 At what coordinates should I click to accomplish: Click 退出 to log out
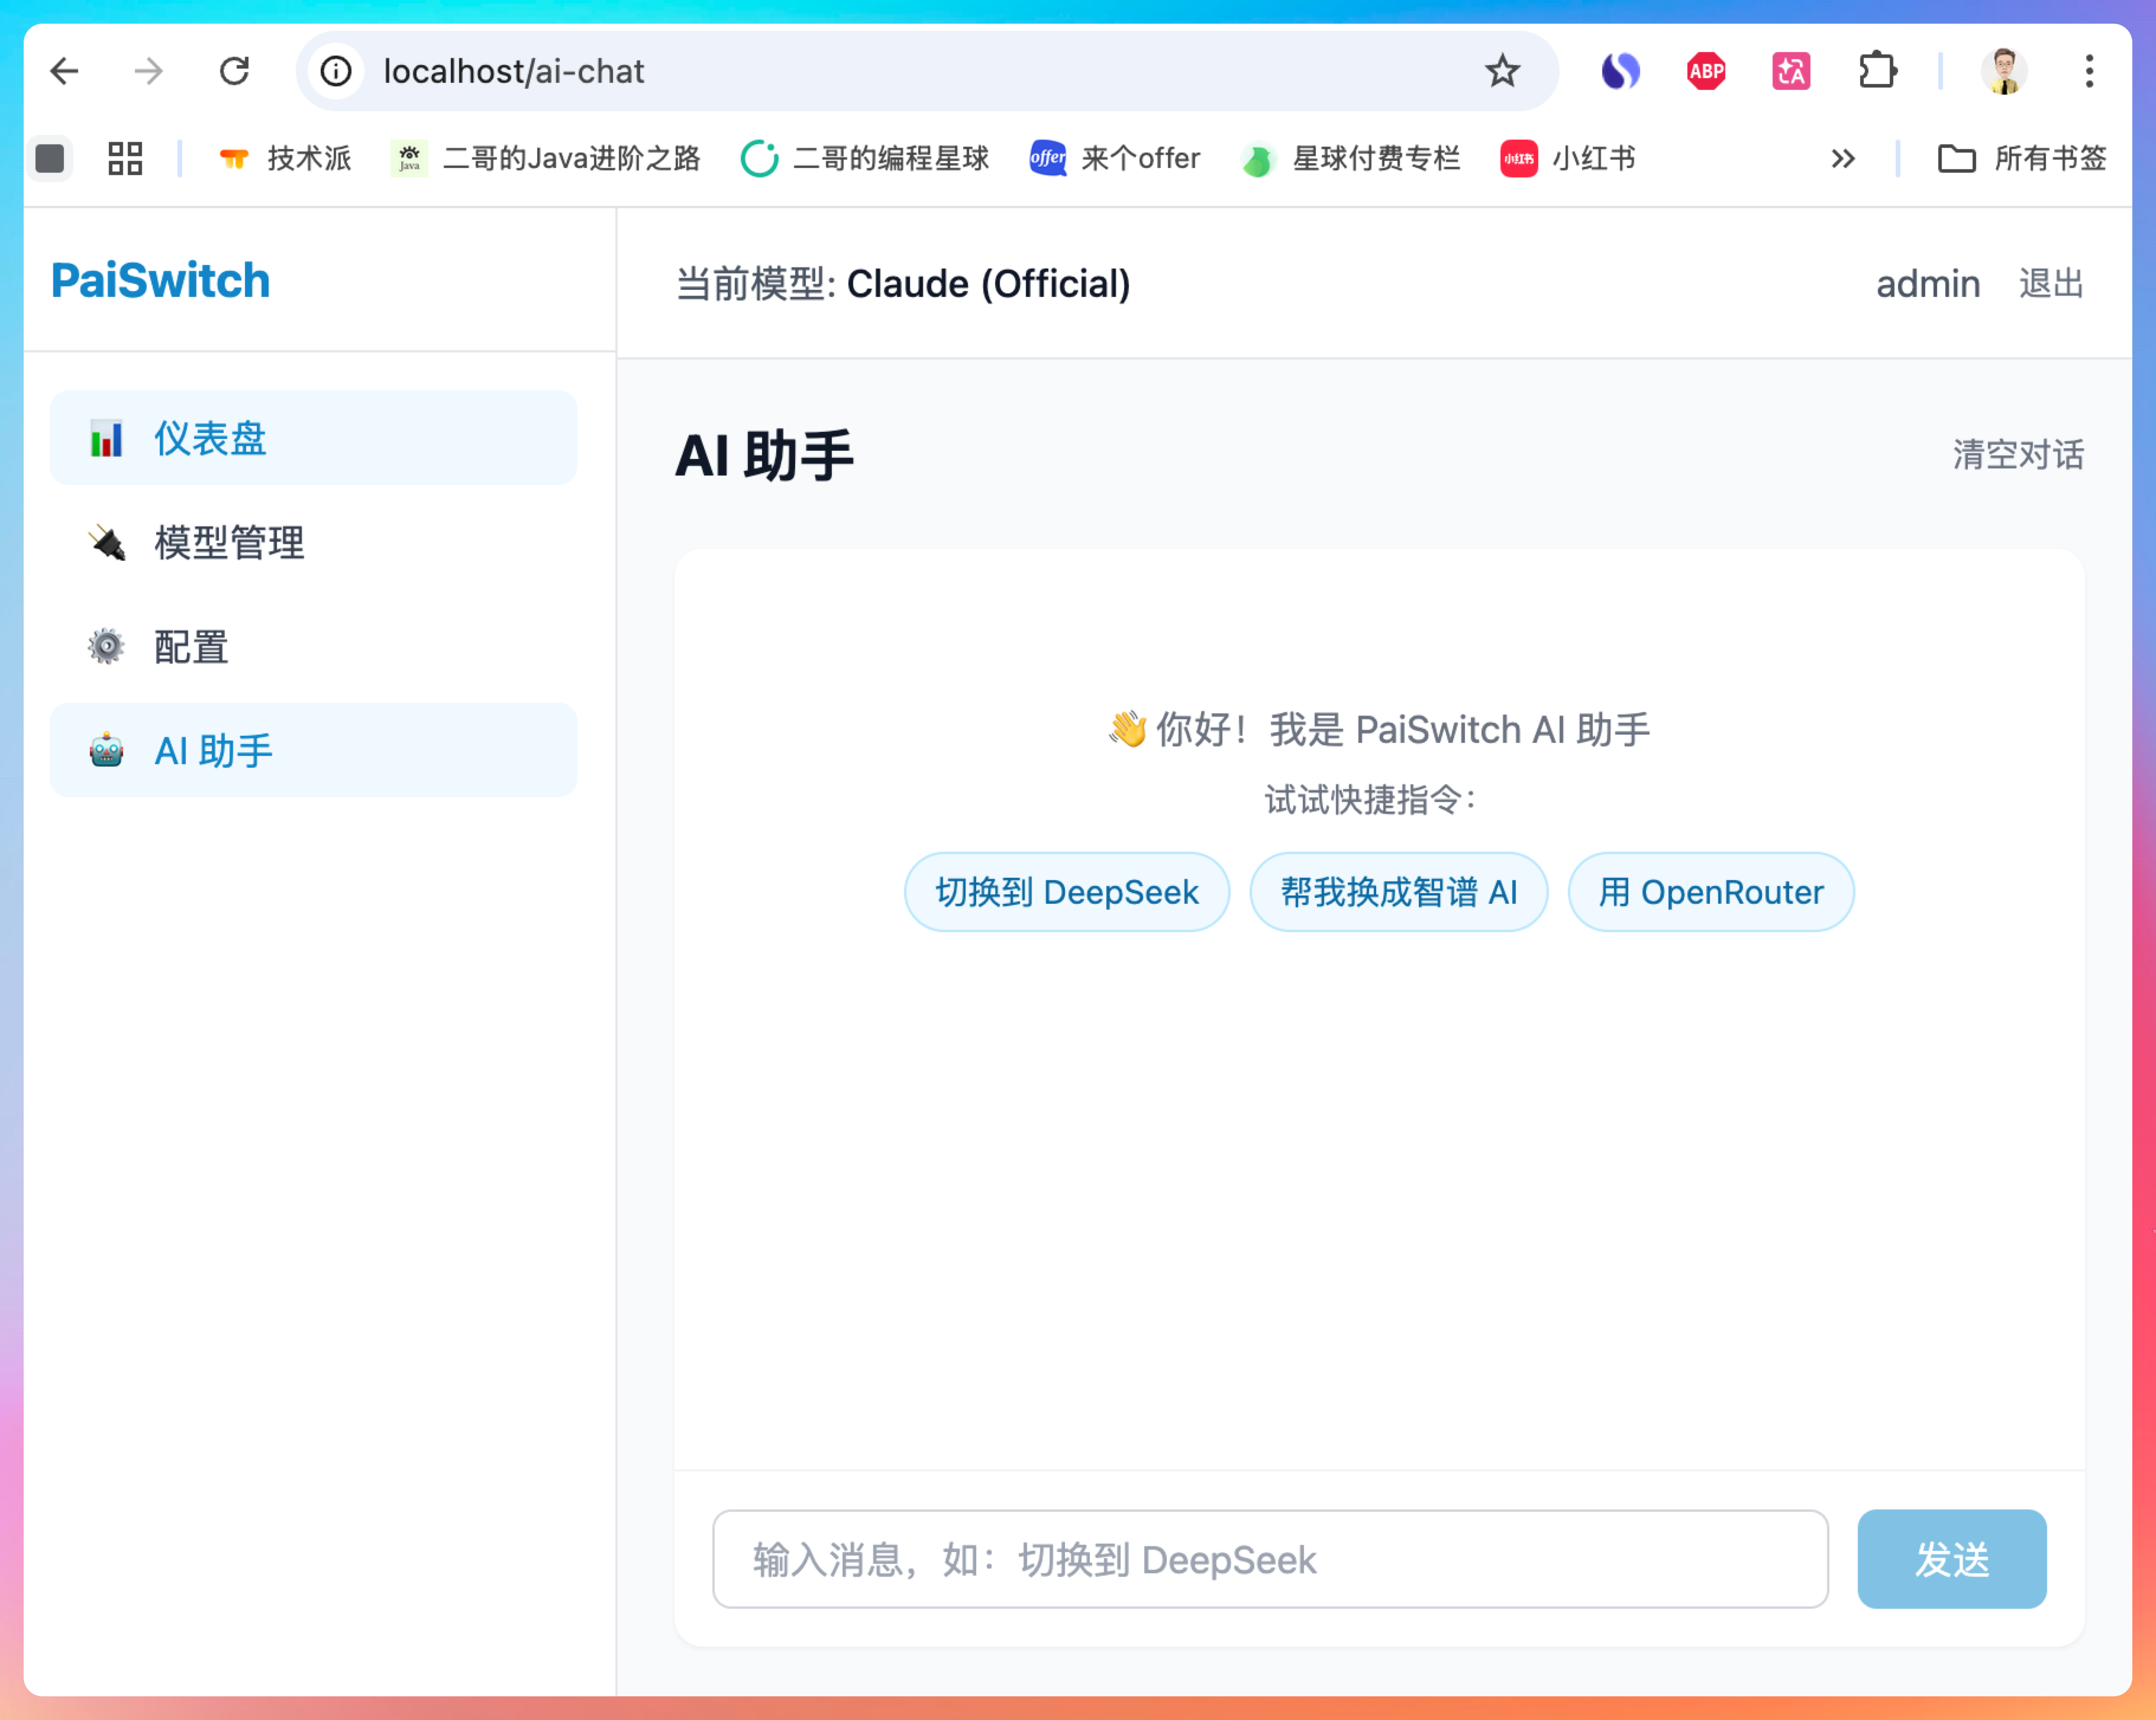pos(2050,284)
